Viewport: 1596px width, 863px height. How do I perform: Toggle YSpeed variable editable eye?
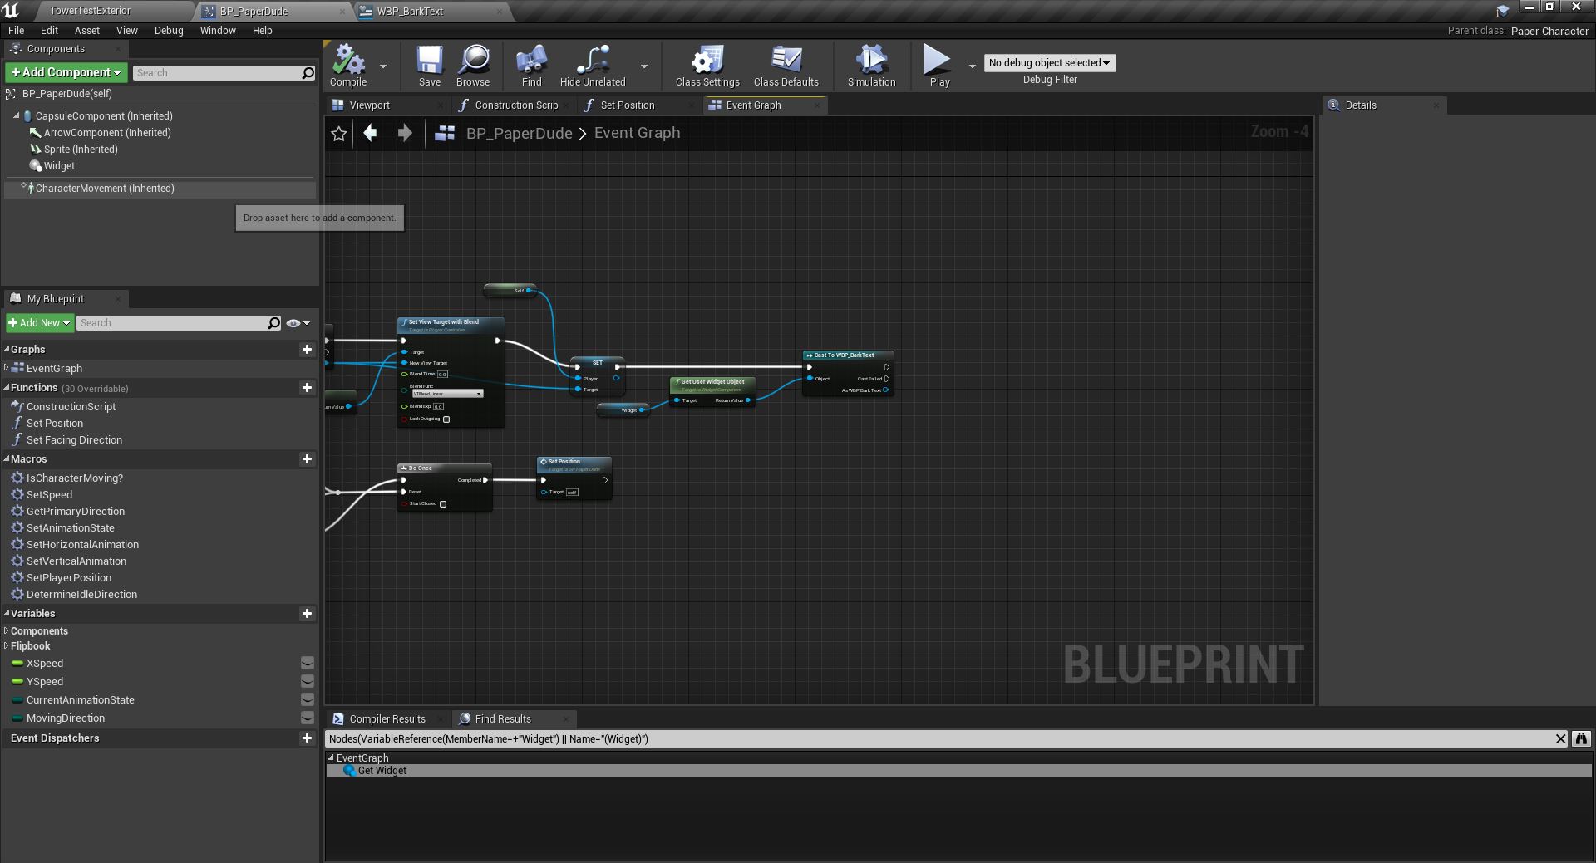click(x=308, y=682)
